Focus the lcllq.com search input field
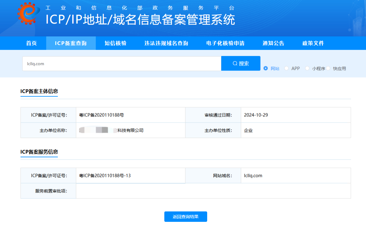This screenshot has height=231, width=366. click(122, 63)
